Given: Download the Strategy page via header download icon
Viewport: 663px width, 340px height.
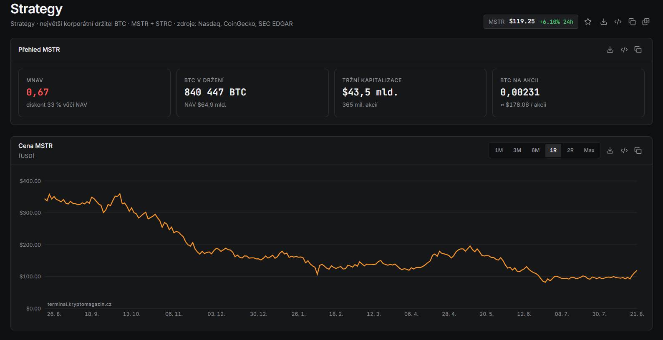Looking at the screenshot, I should (603, 22).
